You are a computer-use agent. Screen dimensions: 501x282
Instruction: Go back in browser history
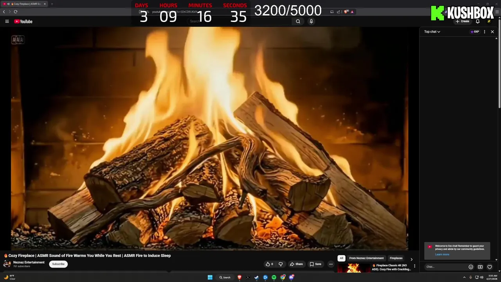[x=4, y=12]
